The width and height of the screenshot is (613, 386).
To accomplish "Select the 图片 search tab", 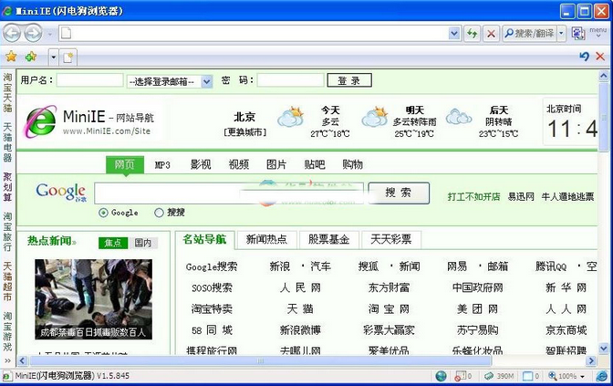I will click(x=276, y=164).
